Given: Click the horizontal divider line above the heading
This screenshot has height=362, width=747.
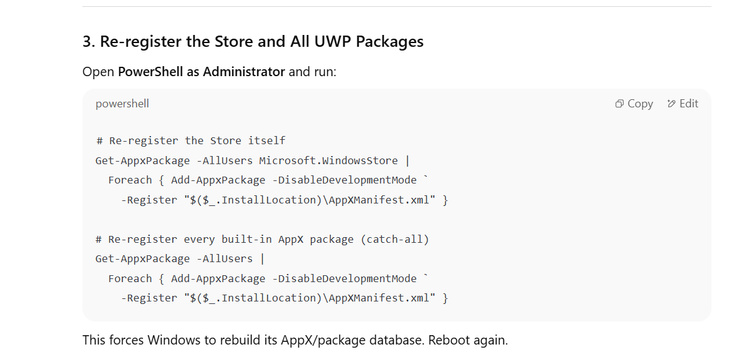Looking at the screenshot, I should click(397, 7).
